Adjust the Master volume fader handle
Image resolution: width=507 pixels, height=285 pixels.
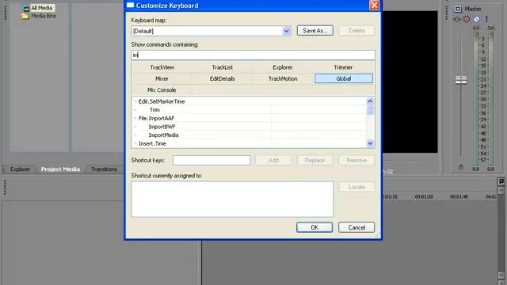(461, 80)
